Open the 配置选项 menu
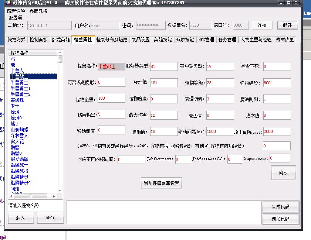 [x=16, y=11]
